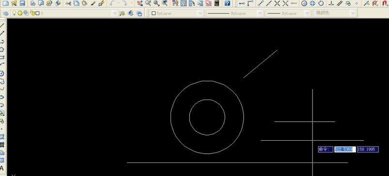Image resolution: width=389 pixels, height=176 pixels.
Task: Toggle the layer lock icon
Action: click(32, 13)
